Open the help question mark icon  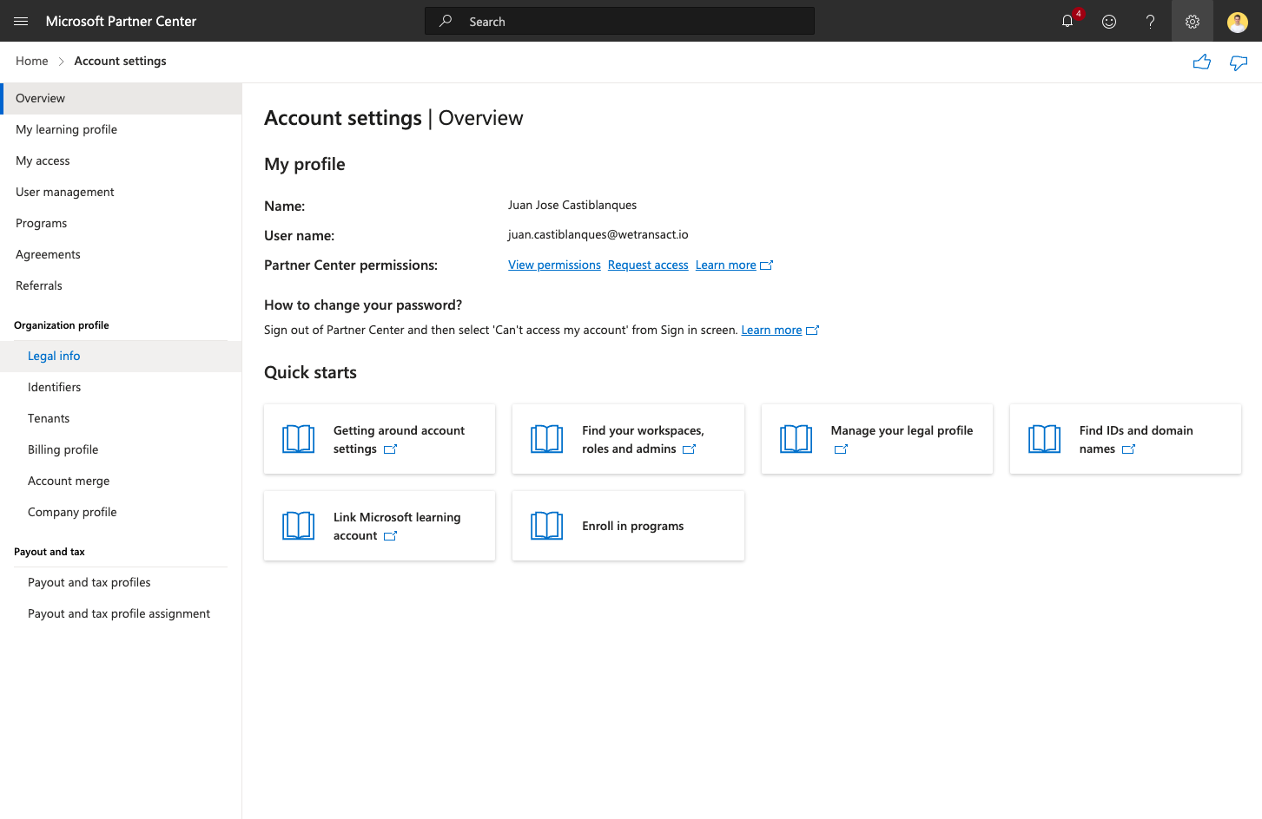coord(1150,21)
